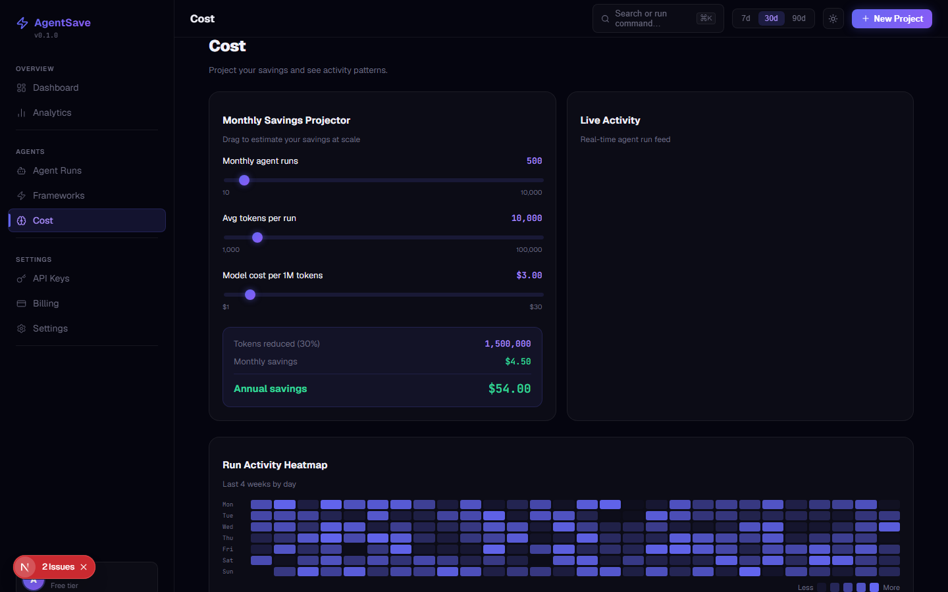Click the model cost value $3.00
The width and height of the screenshot is (948, 592).
pos(529,276)
